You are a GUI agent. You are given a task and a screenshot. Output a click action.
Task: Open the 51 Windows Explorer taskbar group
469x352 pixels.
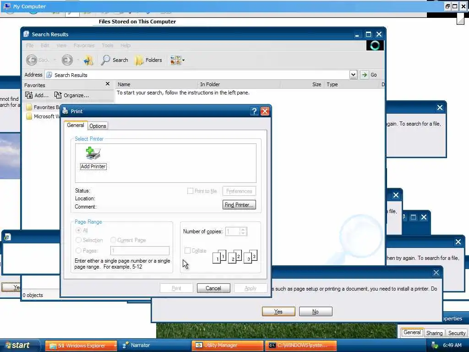tap(81, 346)
